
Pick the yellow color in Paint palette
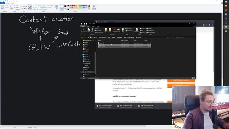tap(78, 6)
